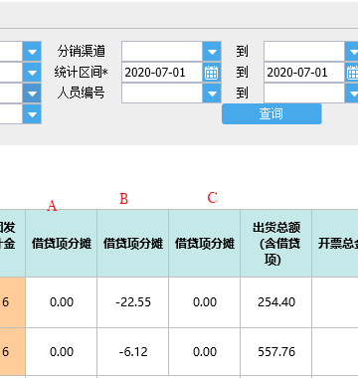Viewport: 358px width, 378px height.
Task: Focus the 人员编号 start input field
Action: pos(162,94)
